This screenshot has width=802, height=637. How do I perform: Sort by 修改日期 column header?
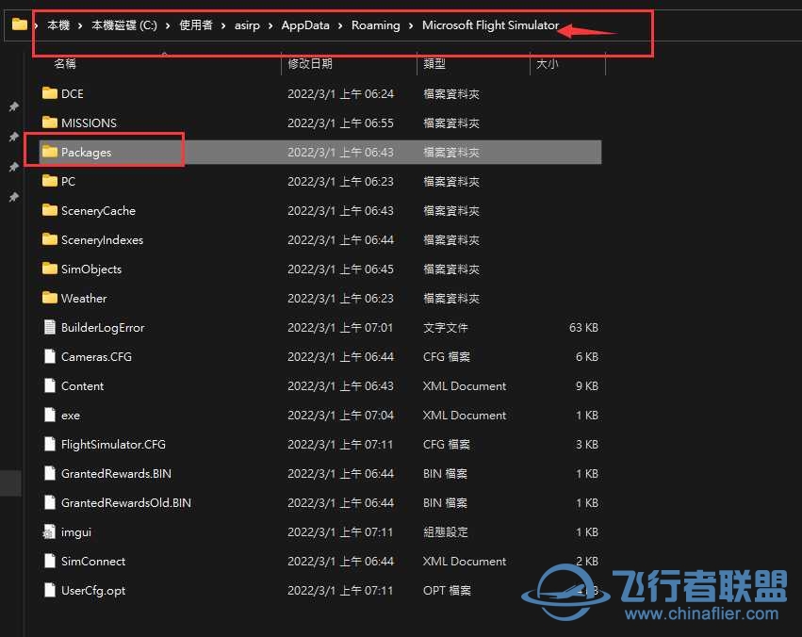tap(310, 64)
